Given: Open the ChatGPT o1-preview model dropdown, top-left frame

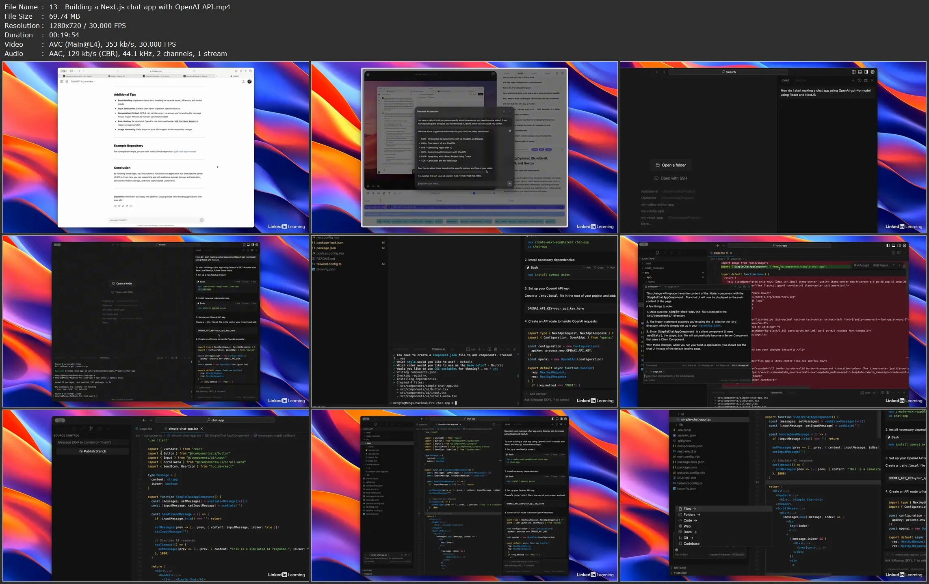Looking at the screenshot, I should coord(83,81).
